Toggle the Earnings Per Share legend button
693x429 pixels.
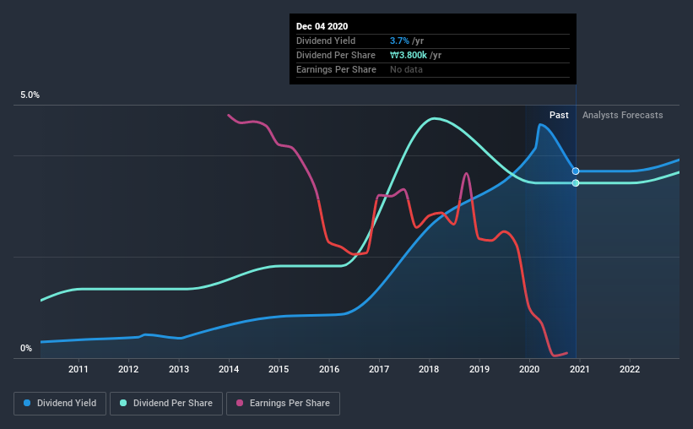[x=283, y=404]
